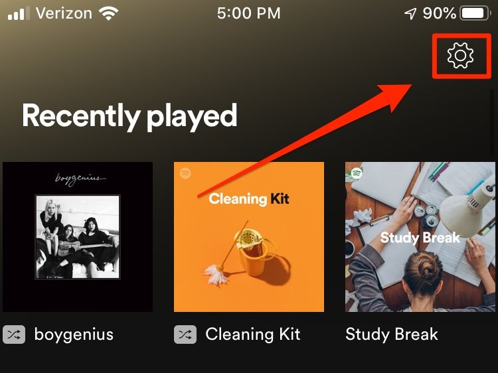Screen dimensions: 498x373
Task: Tap the location services arrow icon
Action: [410, 14]
